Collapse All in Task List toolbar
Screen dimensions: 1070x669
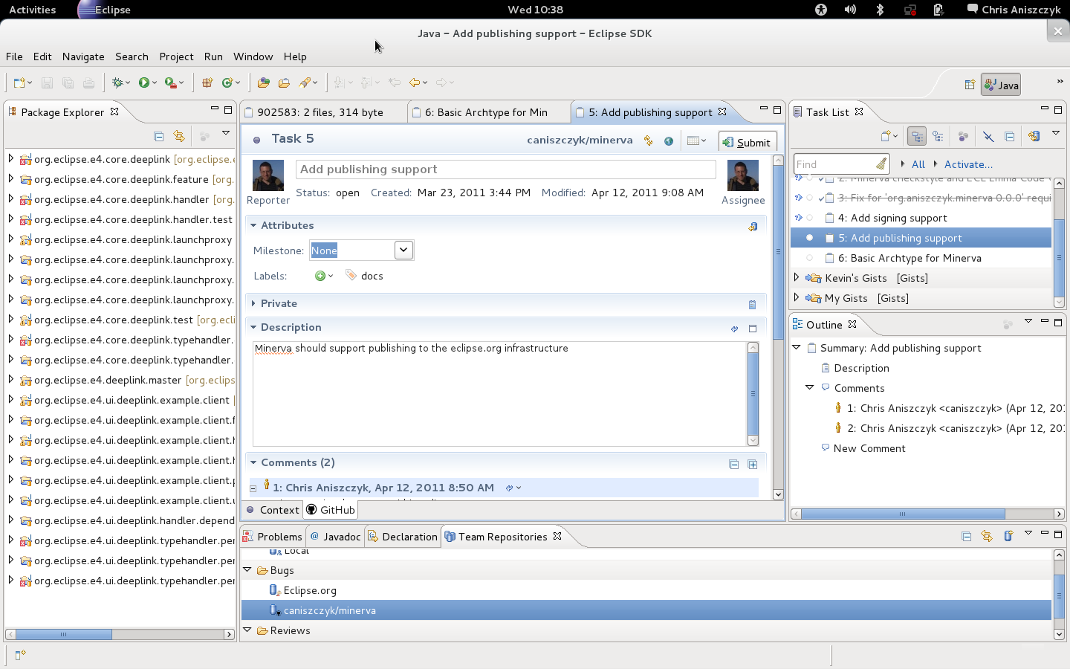1009,136
